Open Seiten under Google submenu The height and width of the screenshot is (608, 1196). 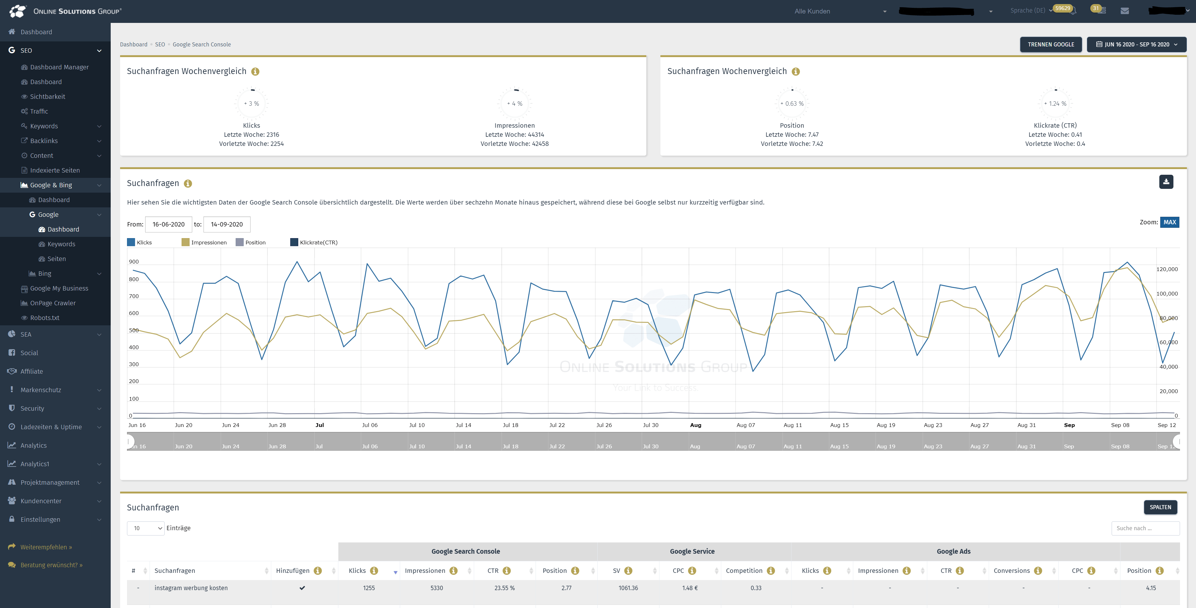point(57,259)
